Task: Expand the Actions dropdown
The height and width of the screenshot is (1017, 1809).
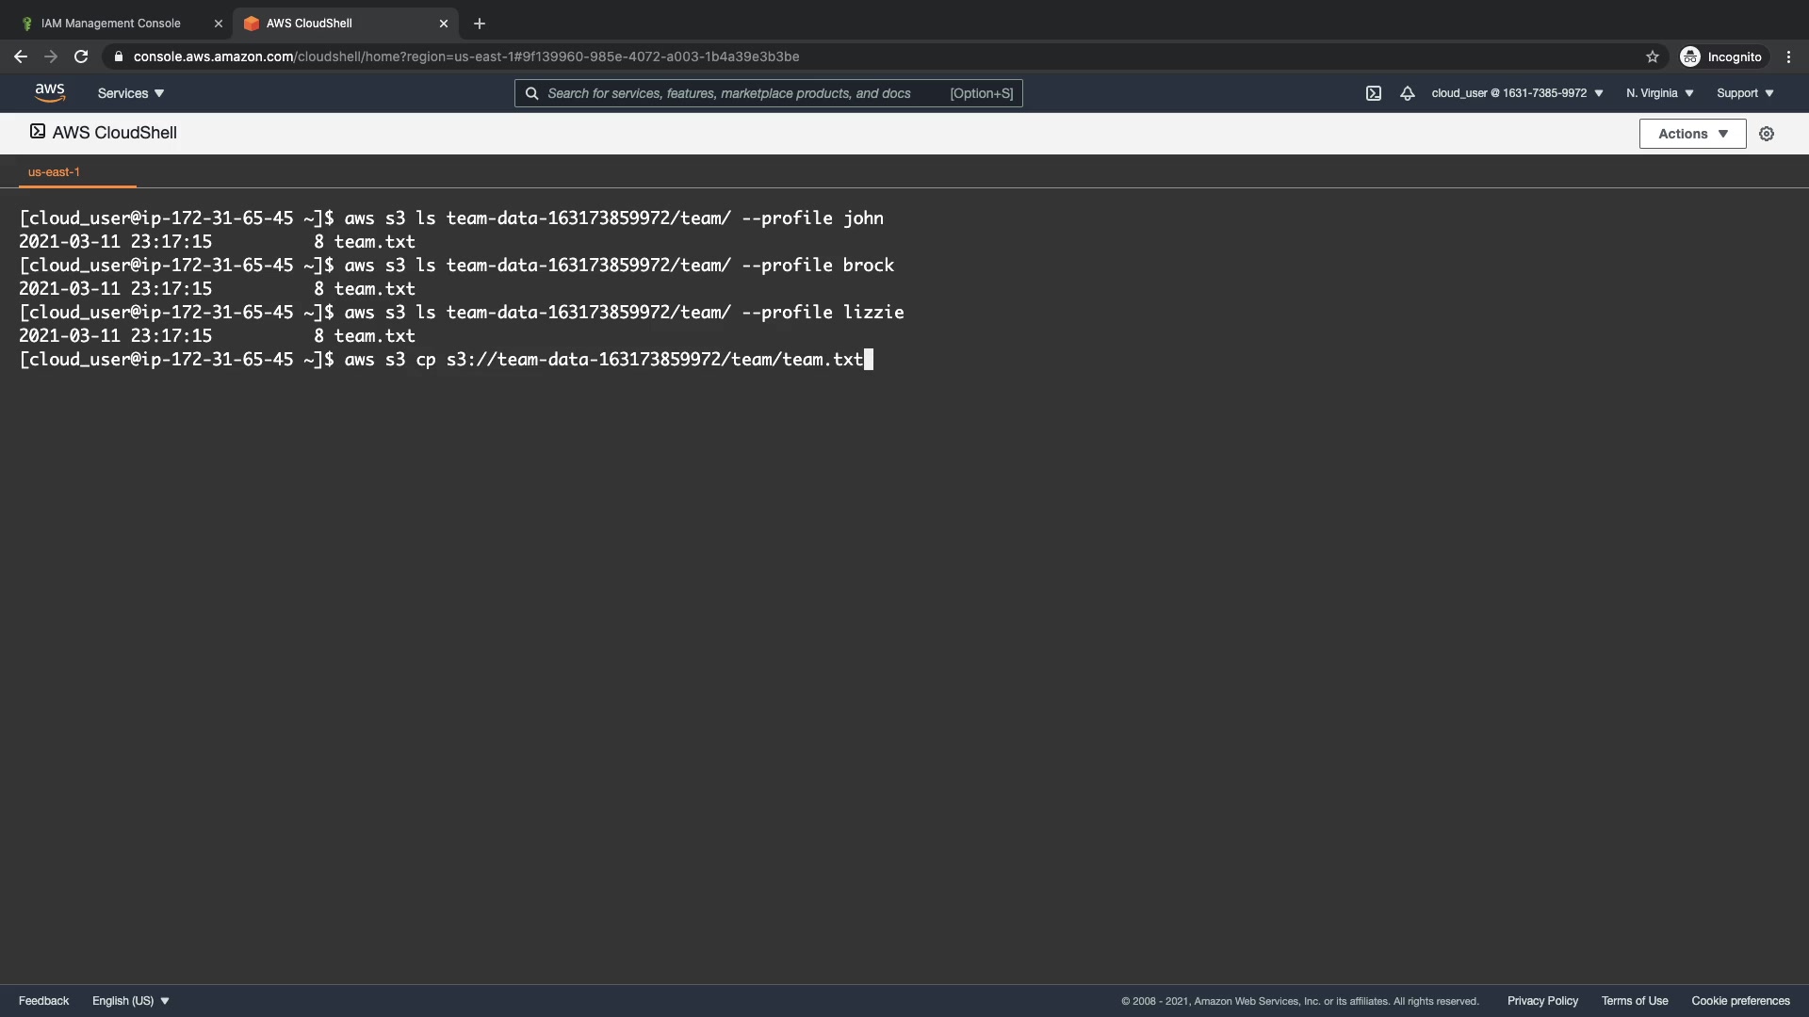Action: (x=1692, y=134)
